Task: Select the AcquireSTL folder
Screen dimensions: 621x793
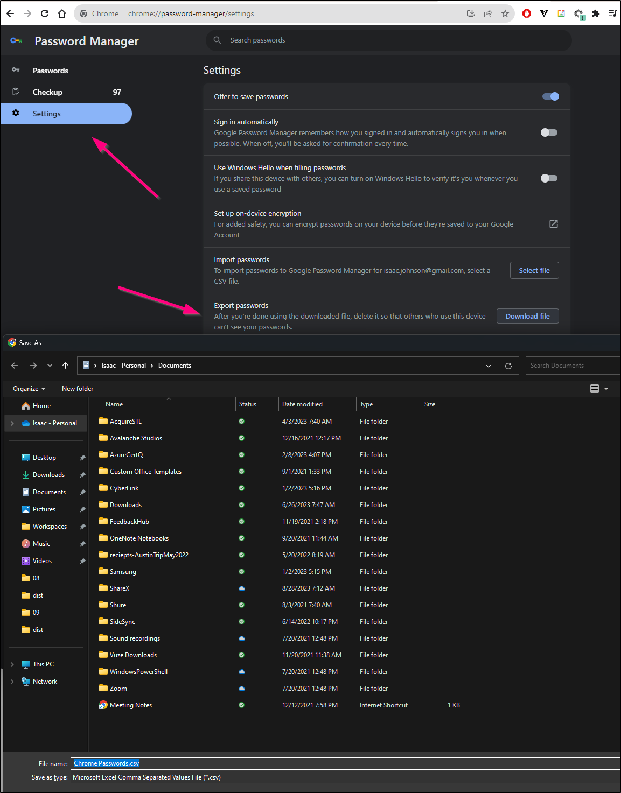Action: click(125, 422)
